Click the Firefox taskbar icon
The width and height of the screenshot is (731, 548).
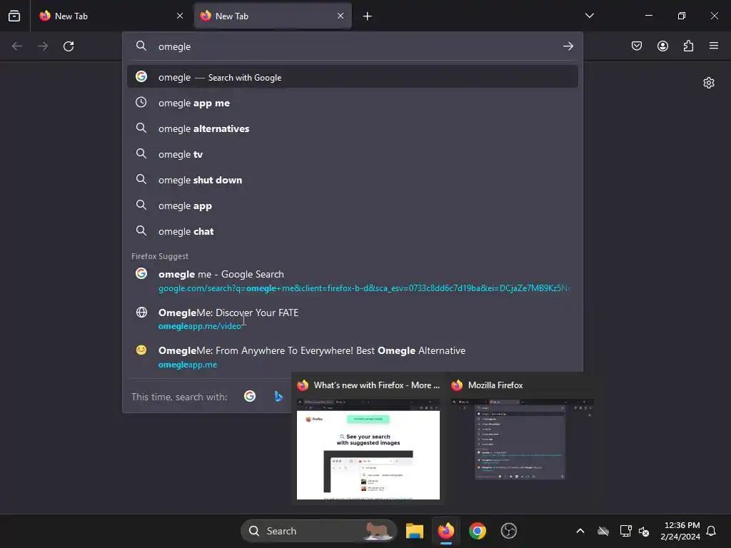coord(446,531)
